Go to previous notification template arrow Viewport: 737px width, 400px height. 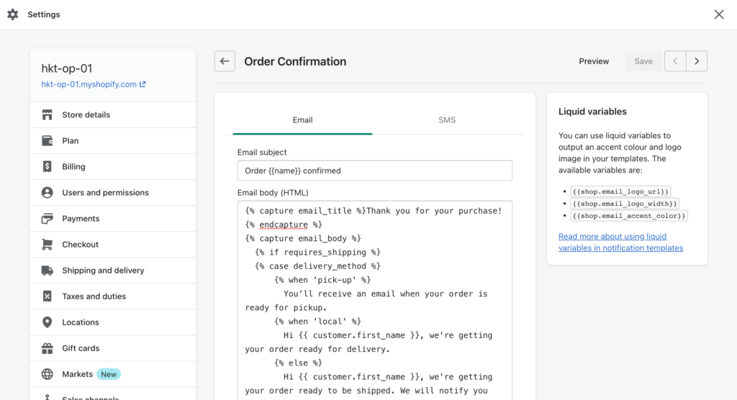pyautogui.click(x=675, y=61)
